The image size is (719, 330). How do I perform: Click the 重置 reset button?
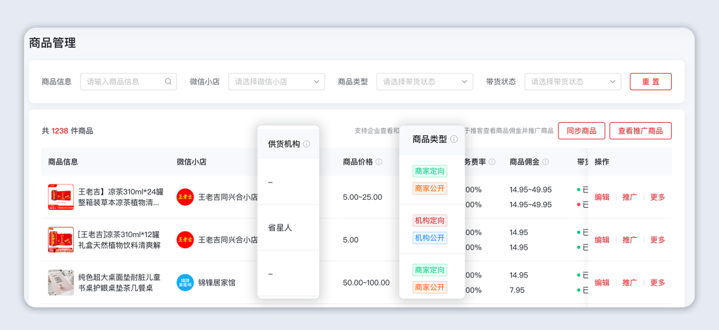(x=650, y=82)
